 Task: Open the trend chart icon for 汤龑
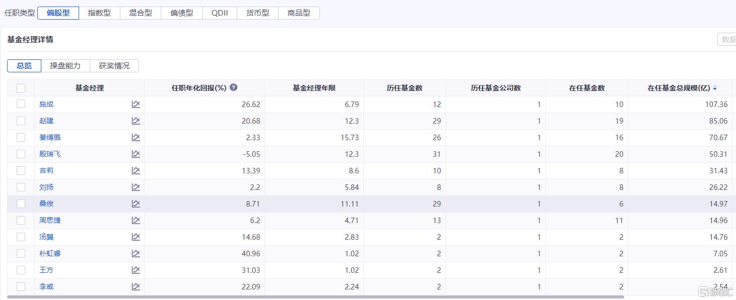136,237
